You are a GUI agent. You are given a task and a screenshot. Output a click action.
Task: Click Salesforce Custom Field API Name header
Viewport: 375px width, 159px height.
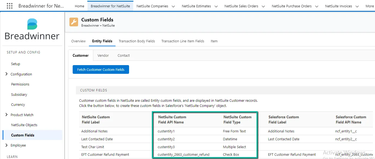point(351,120)
